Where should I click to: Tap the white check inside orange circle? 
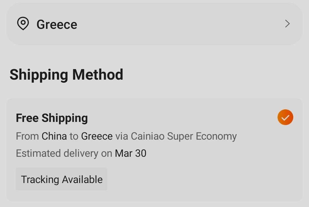pos(285,118)
